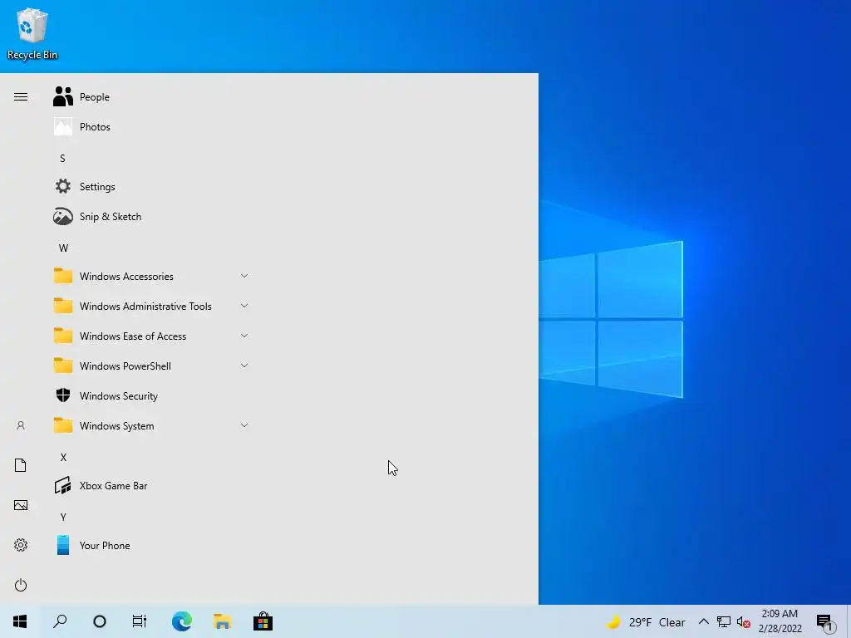The height and width of the screenshot is (638, 851).
Task: Launch Settings via its gear icon in app list
Action: click(x=63, y=186)
